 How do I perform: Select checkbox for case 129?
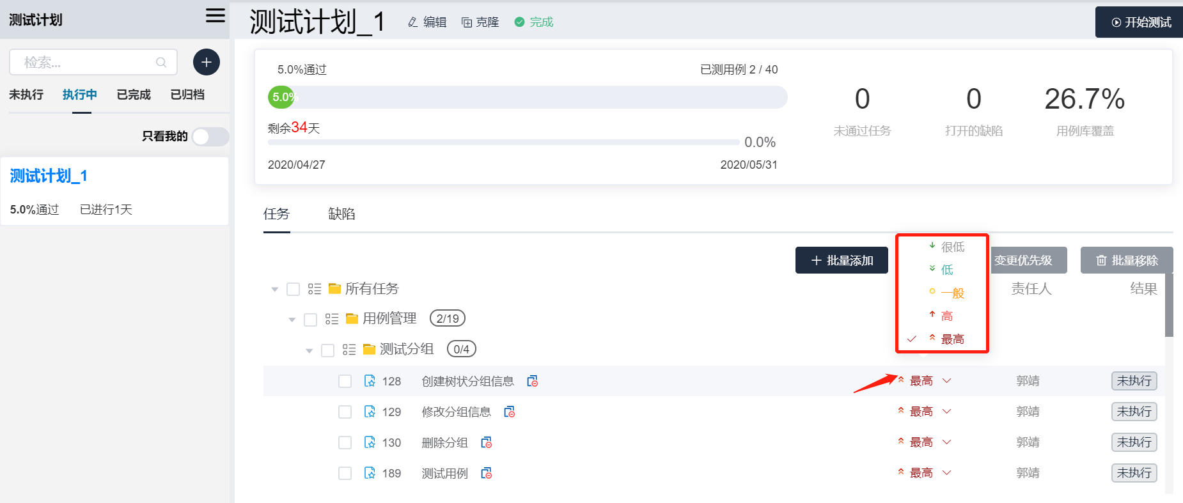pyautogui.click(x=345, y=412)
